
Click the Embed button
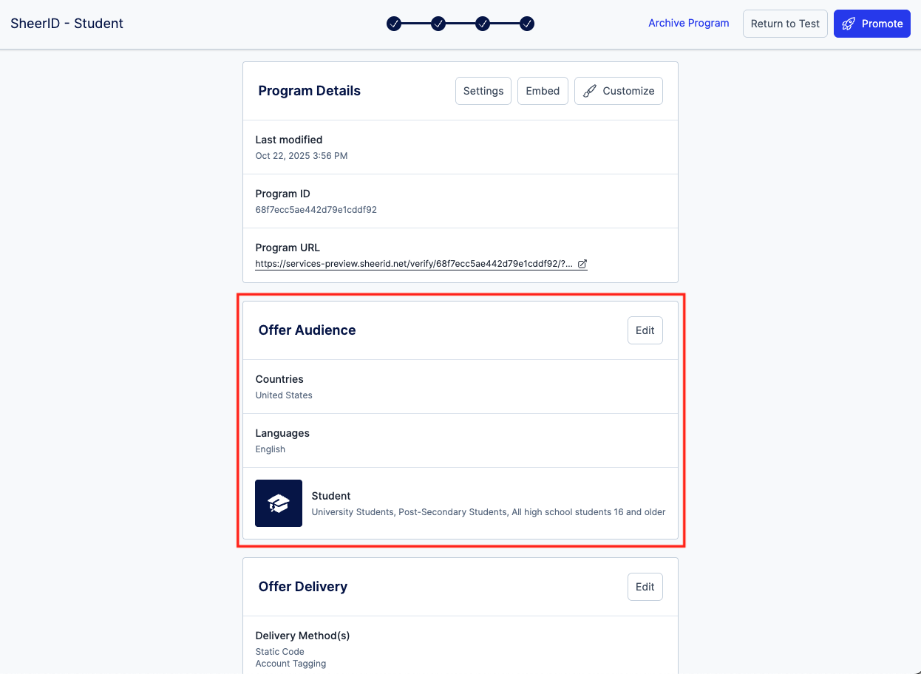[x=543, y=91]
